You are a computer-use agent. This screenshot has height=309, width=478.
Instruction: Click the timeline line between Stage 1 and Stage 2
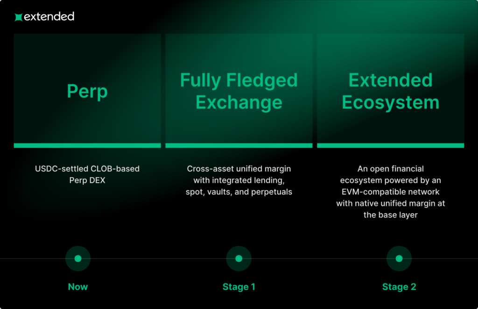click(x=319, y=259)
